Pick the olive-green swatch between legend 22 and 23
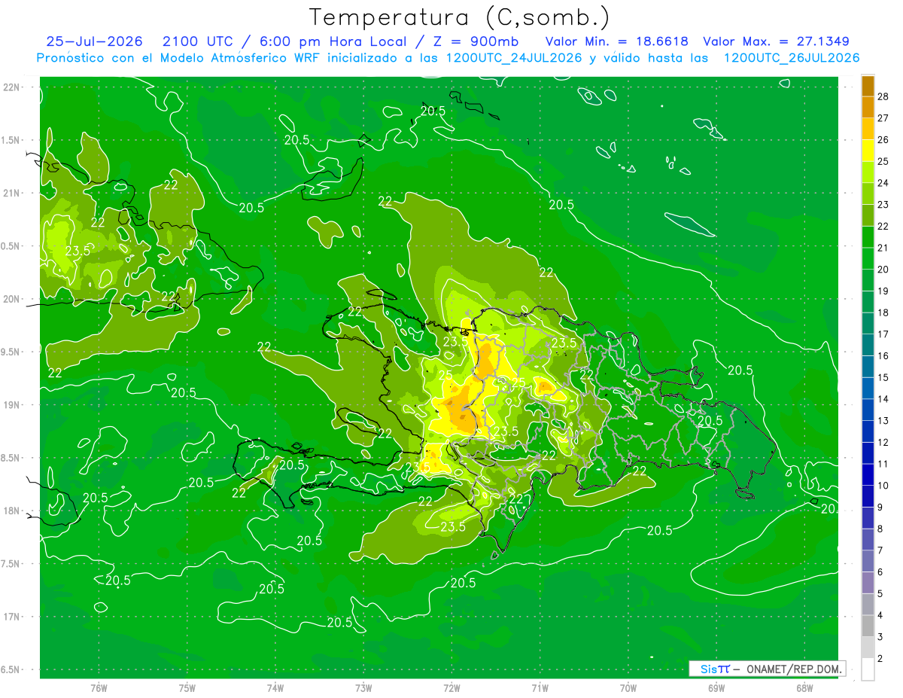903x698 pixels. [868, 215]
